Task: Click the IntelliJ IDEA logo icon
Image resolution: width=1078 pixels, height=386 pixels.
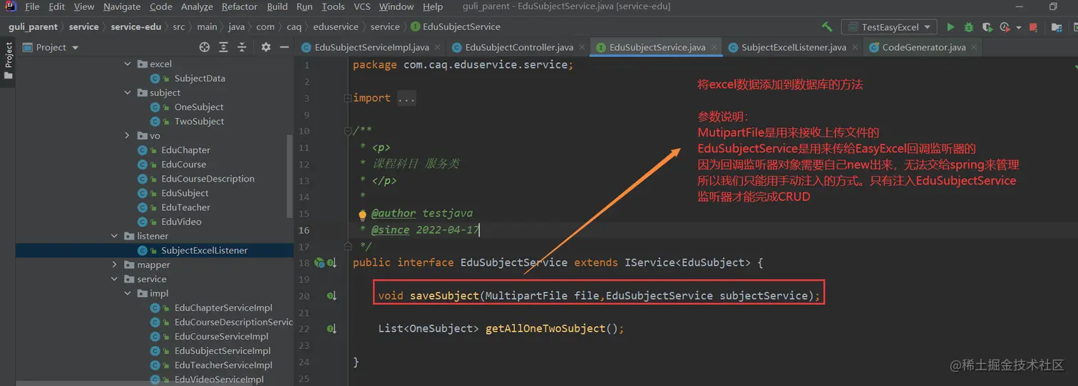Action: [x=11, y=6]
